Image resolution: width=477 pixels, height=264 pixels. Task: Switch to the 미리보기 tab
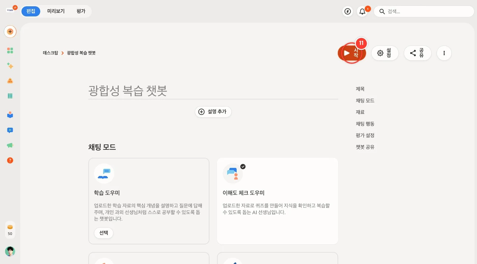point(56,11)
